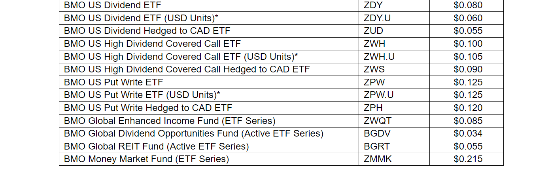The image size is (533, 170).
Task: Select the BGDV ticker cell
Action: point(377,133)
